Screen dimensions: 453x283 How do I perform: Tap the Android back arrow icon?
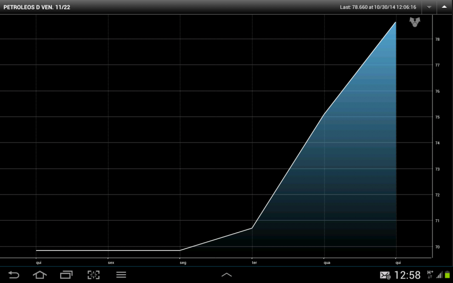tap(13, 275)
